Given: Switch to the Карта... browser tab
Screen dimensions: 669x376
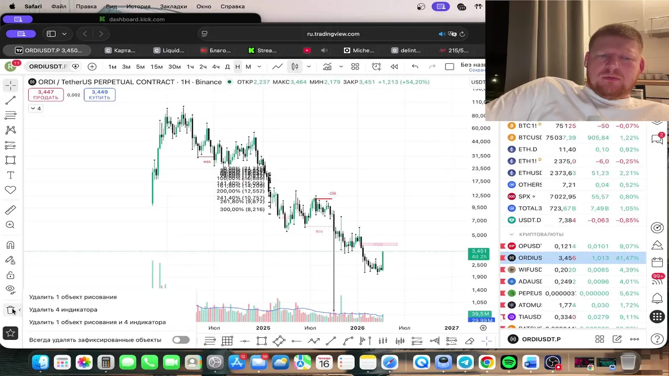Looking at the screenshot, I should pos(120,51).
